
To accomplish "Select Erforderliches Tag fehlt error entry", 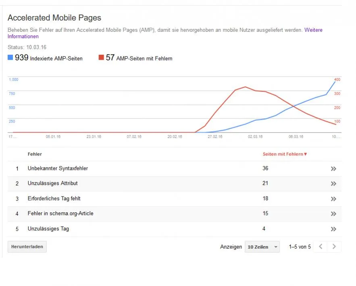I will [x=54, y=199].
